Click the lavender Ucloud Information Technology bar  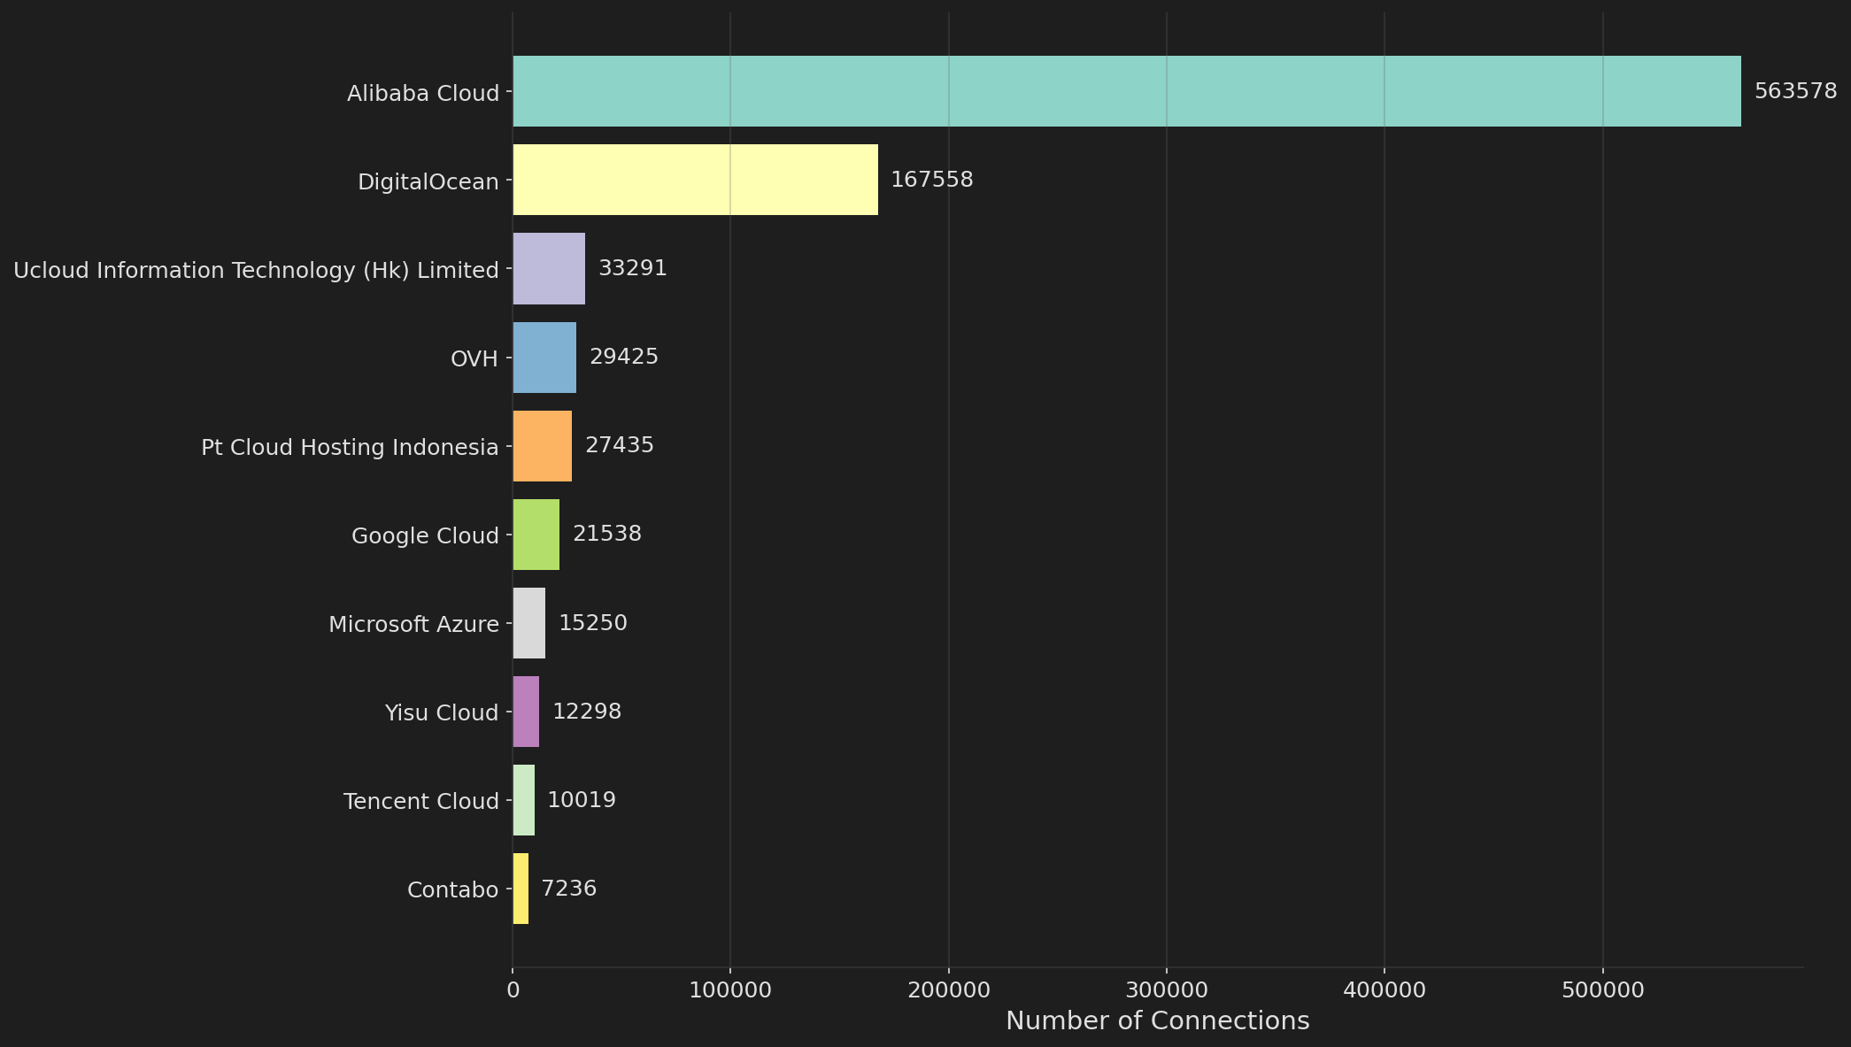point(549,268)
